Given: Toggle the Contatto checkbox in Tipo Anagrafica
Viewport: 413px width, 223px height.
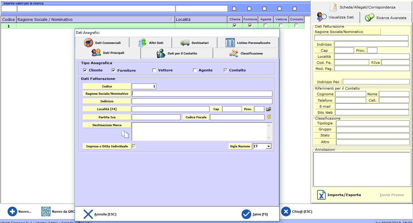Looking at the screenshot, I should 226,70.
